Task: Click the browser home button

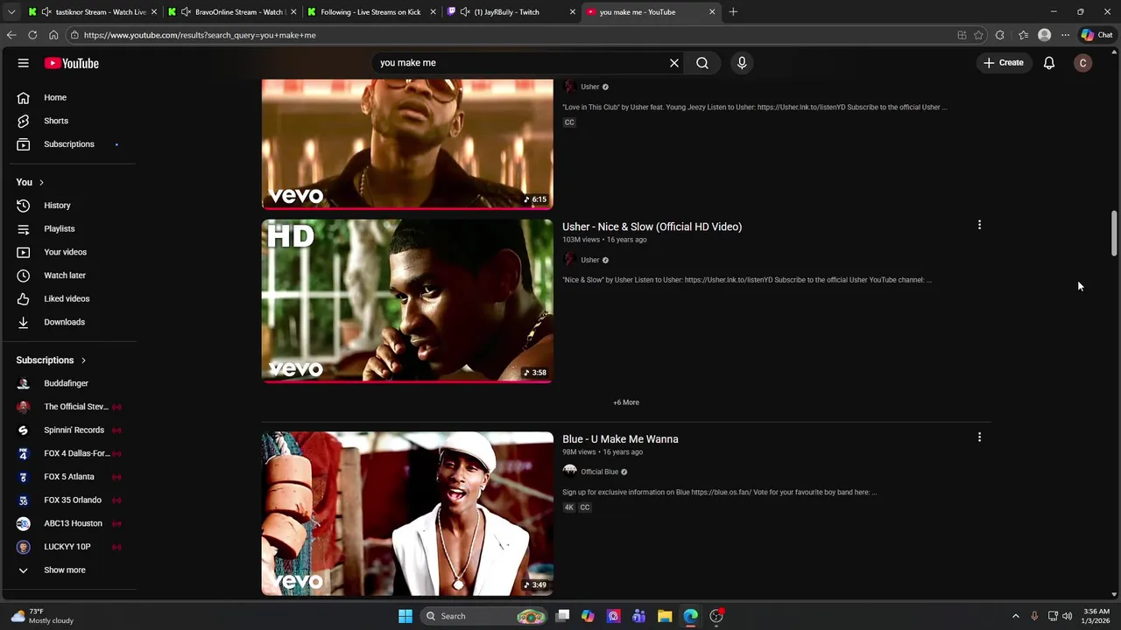Action: coord(53,35)
